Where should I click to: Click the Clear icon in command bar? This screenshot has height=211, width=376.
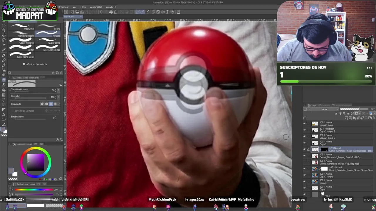[102, 12]
